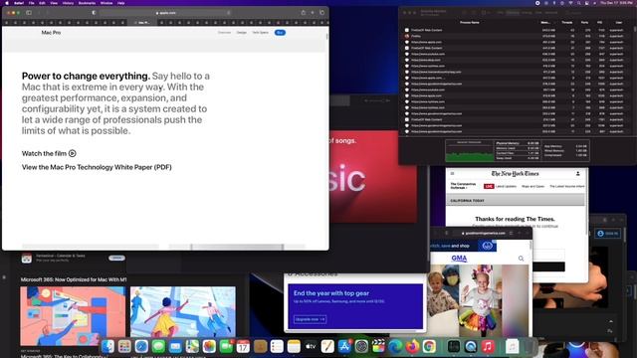Screen dimensions: 637x358
Task: Open the App Store in the Dock
Action: pyautogui.click(x=344, y=346)
